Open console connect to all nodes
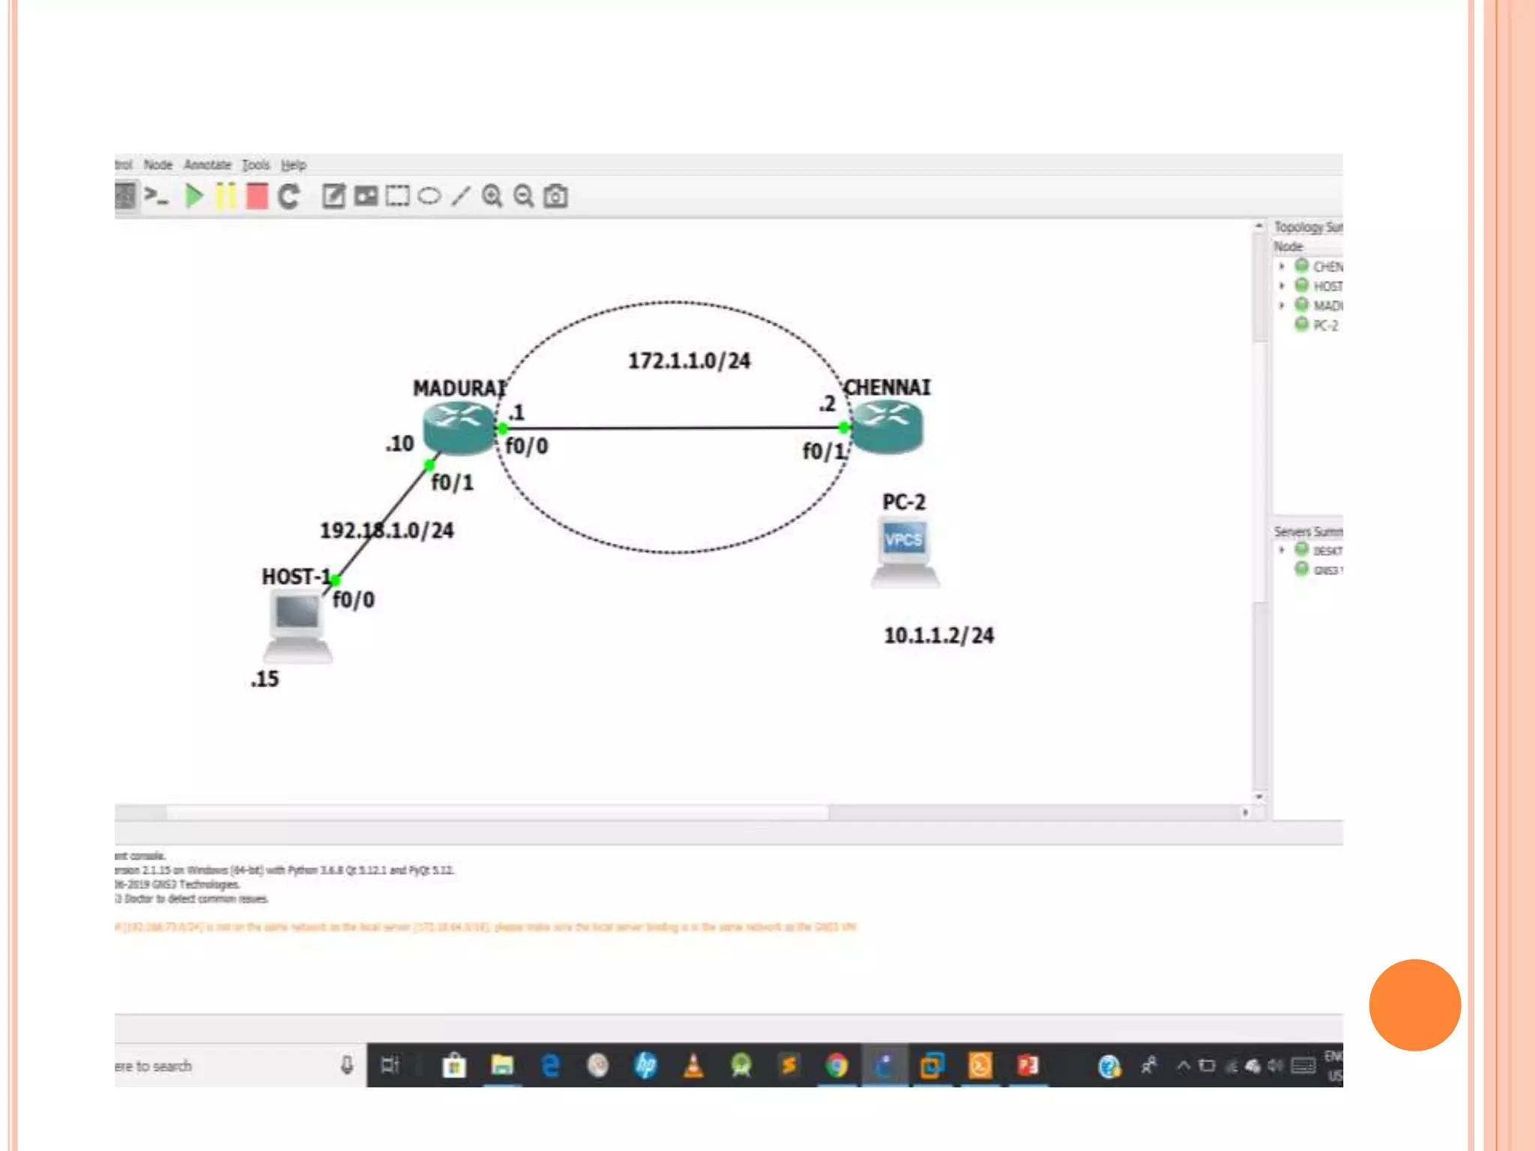The height and width of the screenshot is (1151, 1535). tap(156, 196)
